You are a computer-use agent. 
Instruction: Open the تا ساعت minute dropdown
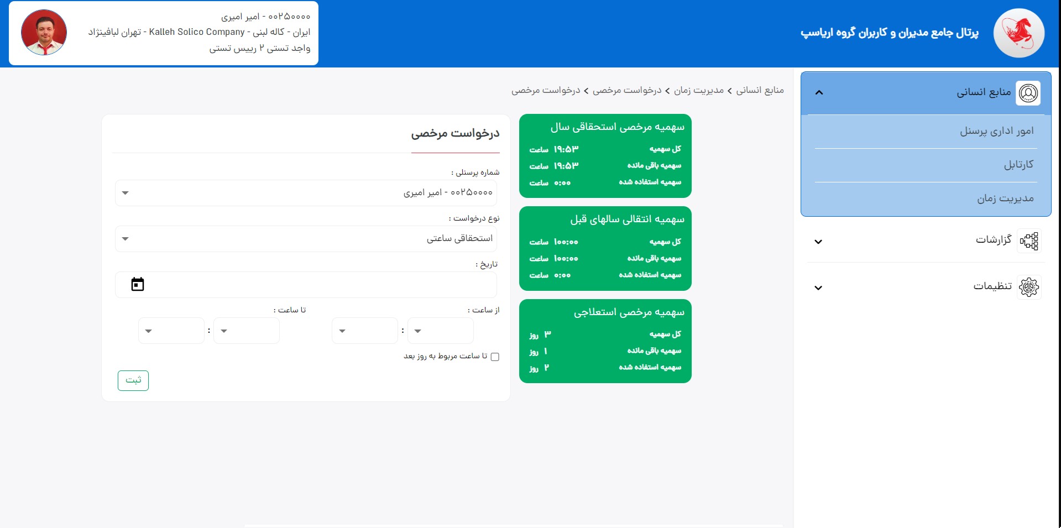(x=171, y=331)
